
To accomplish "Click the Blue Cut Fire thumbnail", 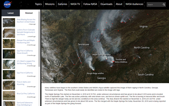I will 9,96.
